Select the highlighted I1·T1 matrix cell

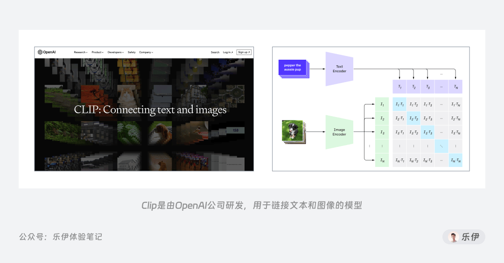click(399, 104)
